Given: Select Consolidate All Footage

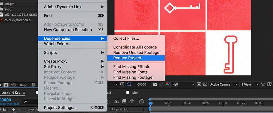Looking at the screenshot, I should (x=136, y=47).
